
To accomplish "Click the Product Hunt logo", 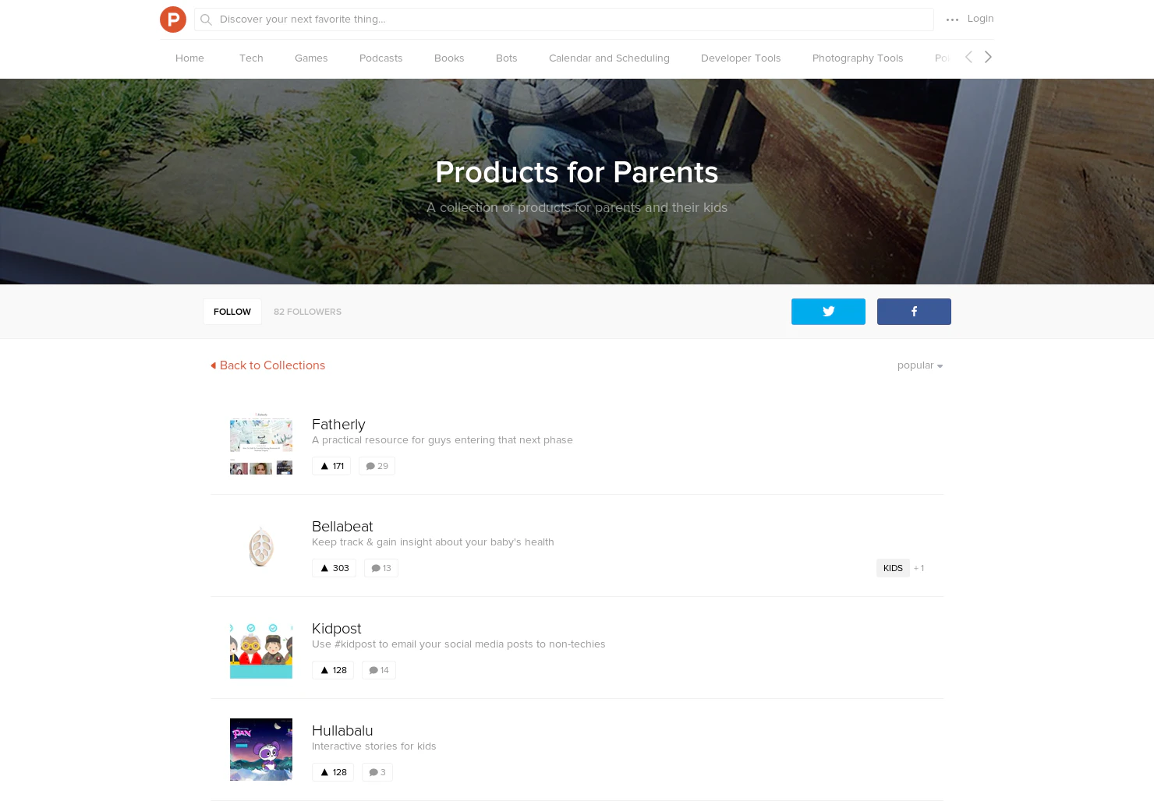I will [x=173, y=19].
